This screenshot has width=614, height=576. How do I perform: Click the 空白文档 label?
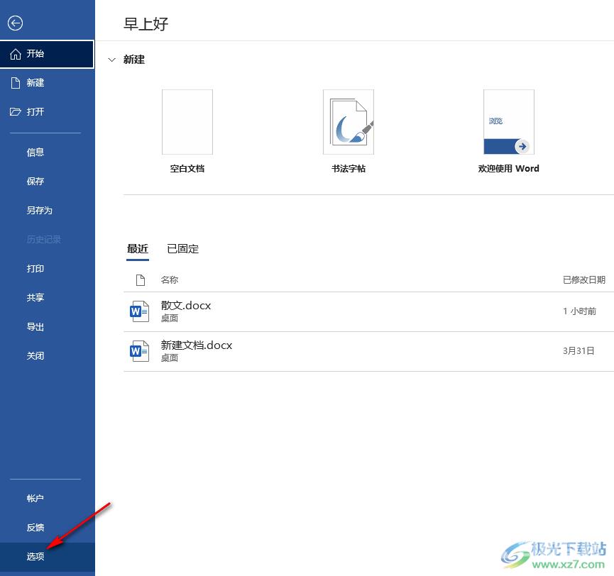click(187, 169)
